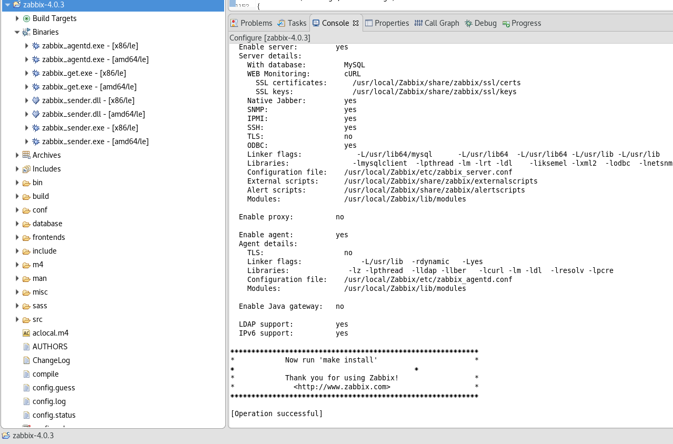673x444 pixels.
Task: Select zabbix_get.exe - [x86/le] item
Action: click(84, 73)
